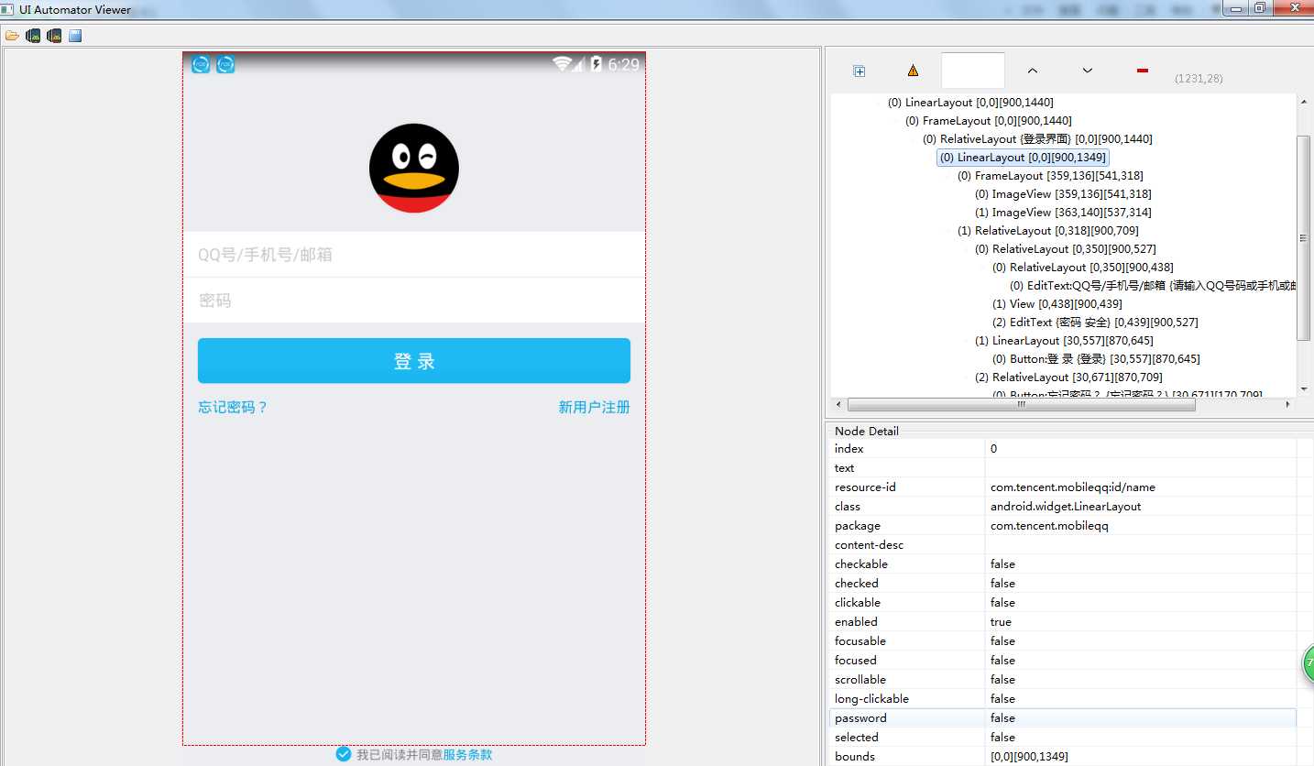Click the 忘记密码？ link

234,407
